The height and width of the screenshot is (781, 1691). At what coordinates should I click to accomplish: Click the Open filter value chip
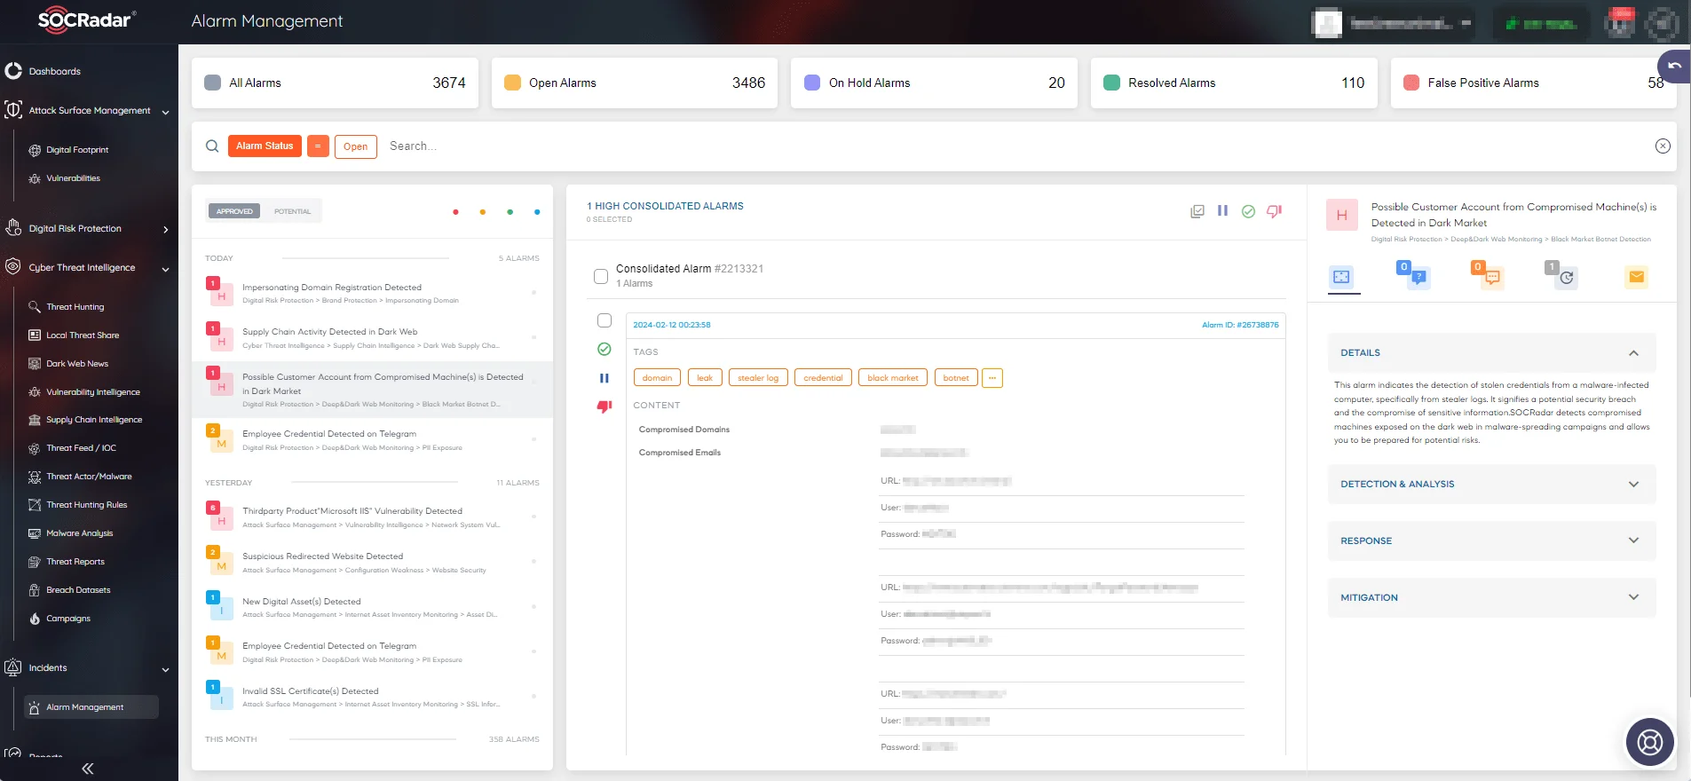click(355, 146)
